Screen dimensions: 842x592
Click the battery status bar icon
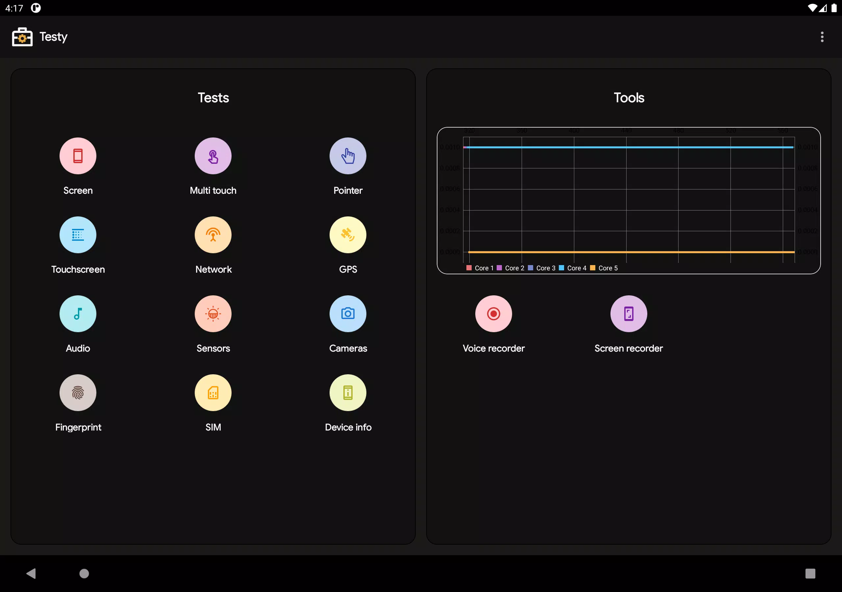(x=834, y=8)
